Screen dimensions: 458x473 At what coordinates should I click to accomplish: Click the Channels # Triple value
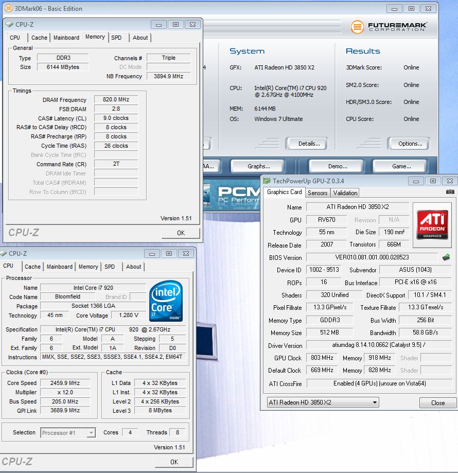pyautogui.click(x=169, y=58)
